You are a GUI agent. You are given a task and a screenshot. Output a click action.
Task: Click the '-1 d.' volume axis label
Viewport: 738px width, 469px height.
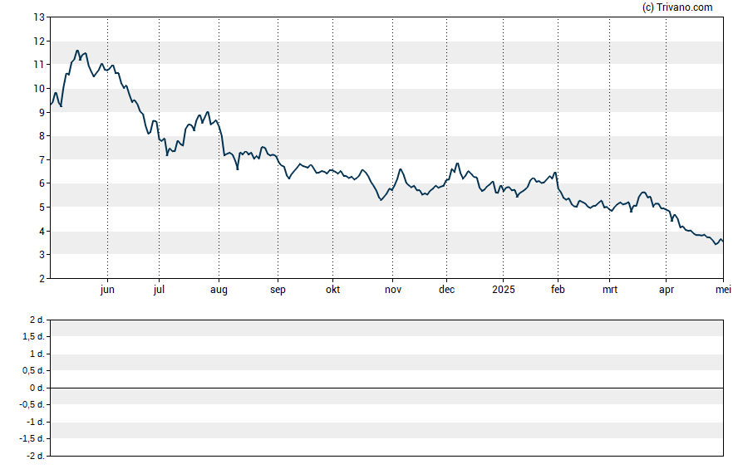click(x=36, y=422)
